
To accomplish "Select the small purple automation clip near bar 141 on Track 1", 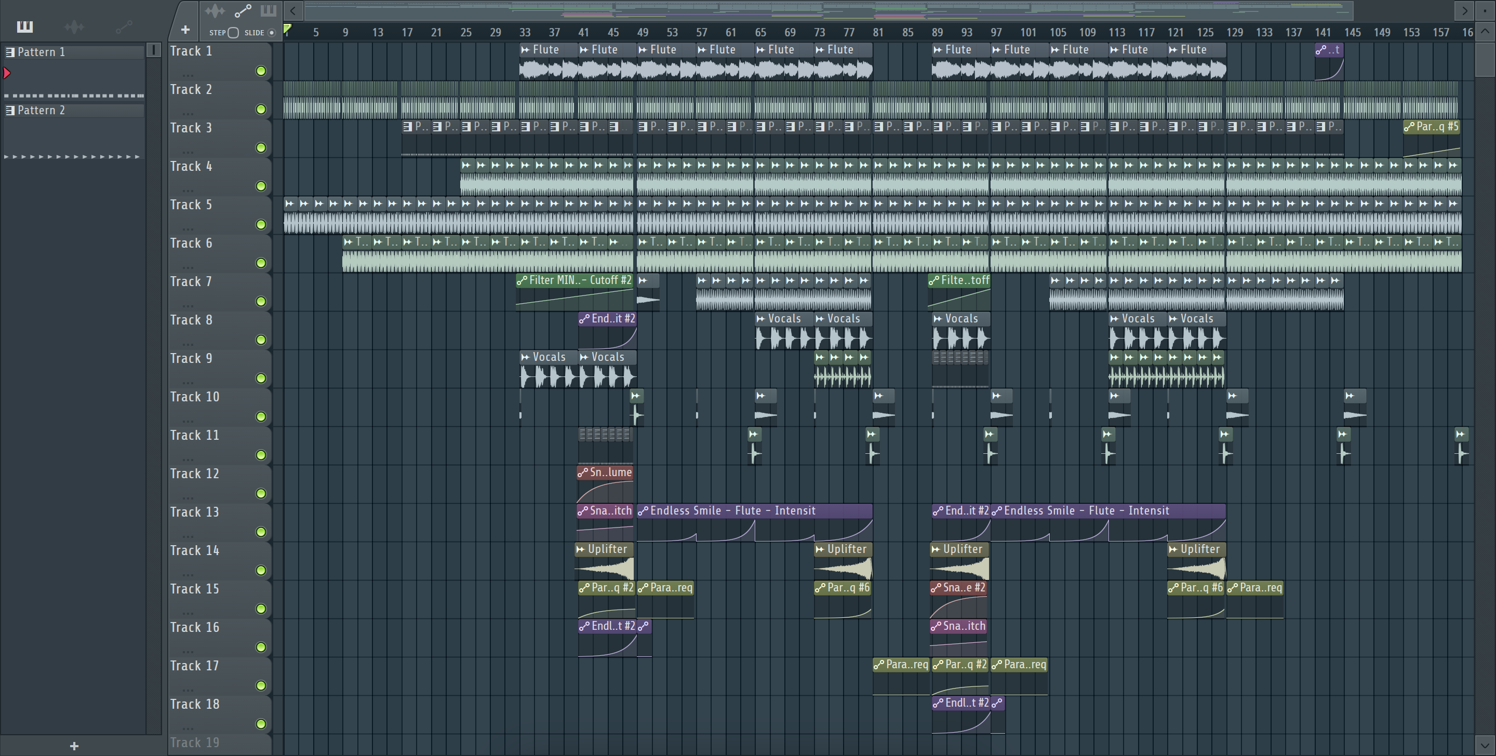I will [1329, 61].
